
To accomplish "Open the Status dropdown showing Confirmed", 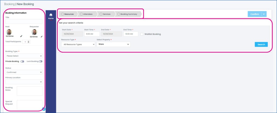I will pos(24,72).
